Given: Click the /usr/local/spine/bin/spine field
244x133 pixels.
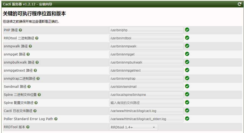Looking at the screenshot, I should pyautogui.click(x=146, y=95).
